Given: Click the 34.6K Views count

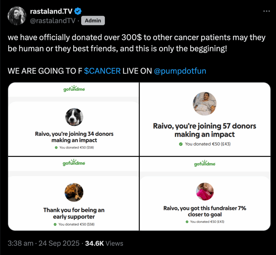Looking at the screenshot, I should pyautogui.click(x=104, y=243).
